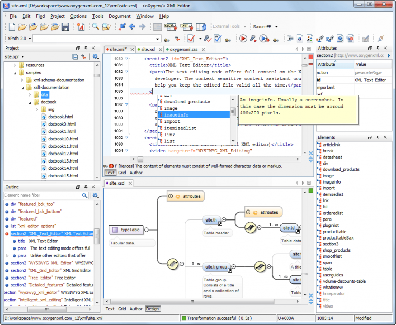This screenshot has height=325, width=396.
Task: Click Collapse All icon in Project panel
Action: 75,56
